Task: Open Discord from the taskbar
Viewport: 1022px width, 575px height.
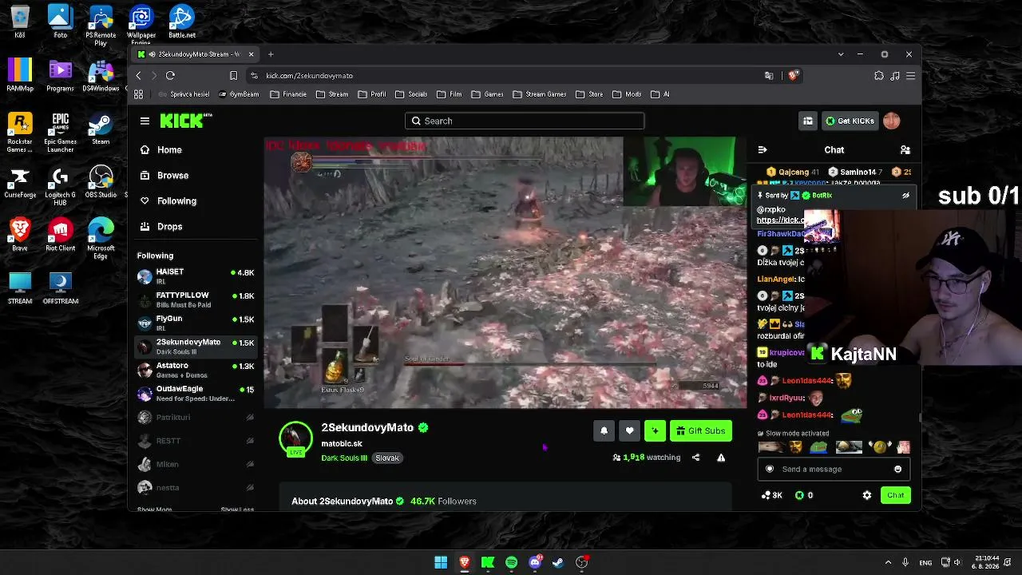Action: (535, 562)
